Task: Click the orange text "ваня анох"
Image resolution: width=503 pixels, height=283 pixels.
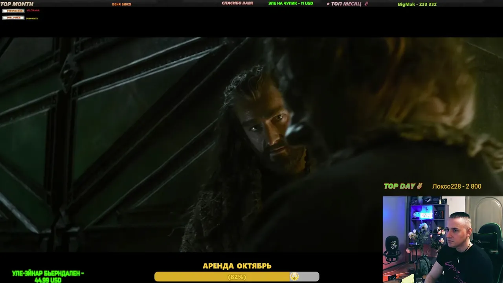Action: click(122, 4)
